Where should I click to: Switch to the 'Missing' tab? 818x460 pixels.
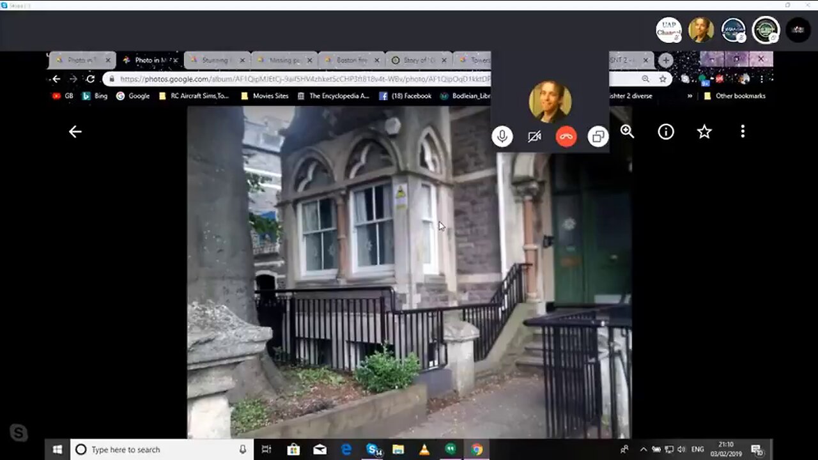tap(284, 60)
